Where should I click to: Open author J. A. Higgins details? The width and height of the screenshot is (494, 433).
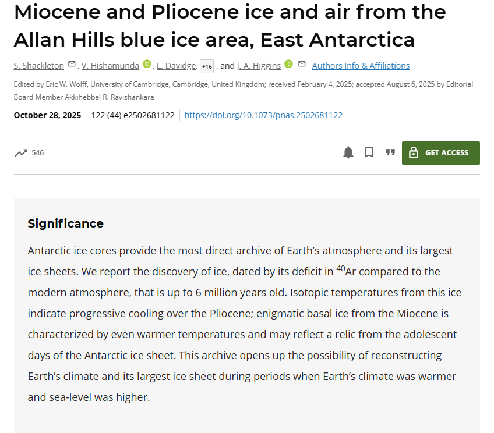click(259, 66)
